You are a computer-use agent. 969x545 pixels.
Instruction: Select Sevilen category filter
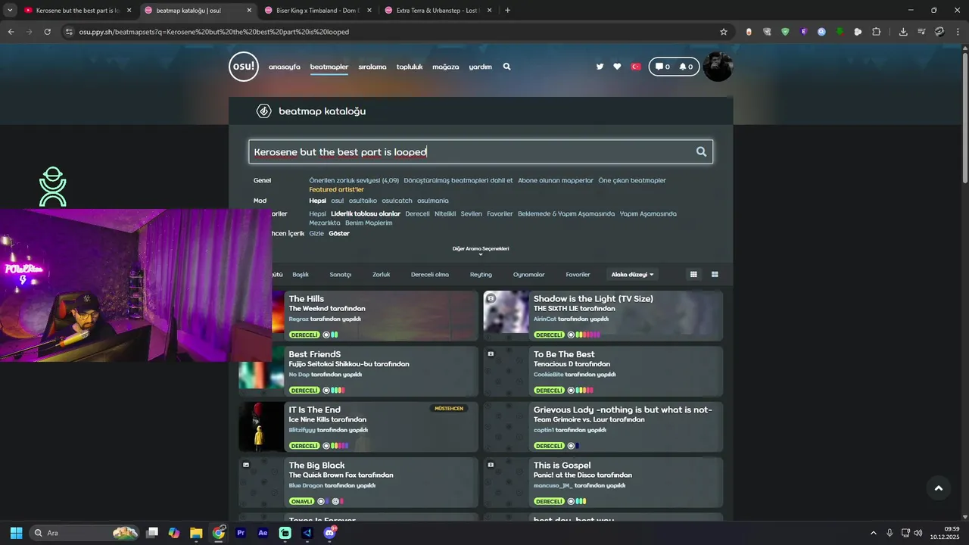pos(471,213)
